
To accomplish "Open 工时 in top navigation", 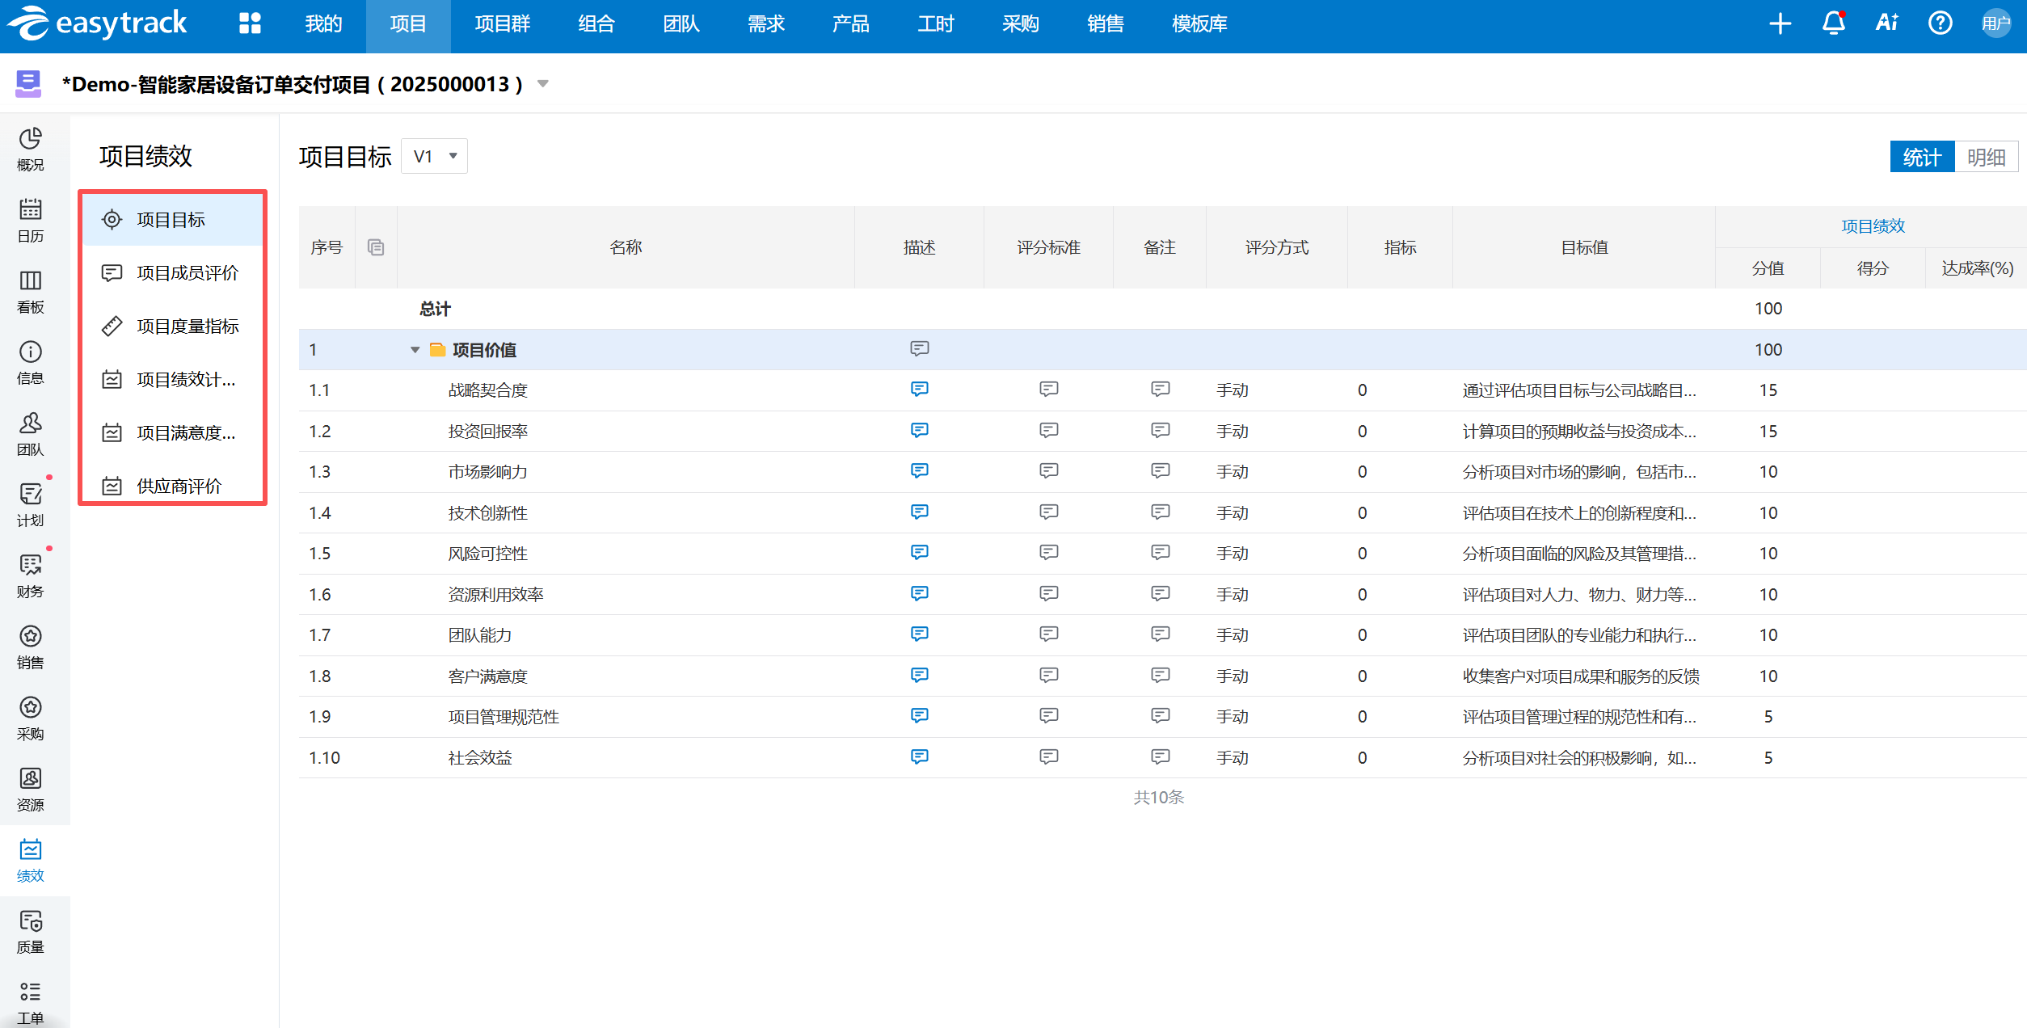I will click(936, 24).
